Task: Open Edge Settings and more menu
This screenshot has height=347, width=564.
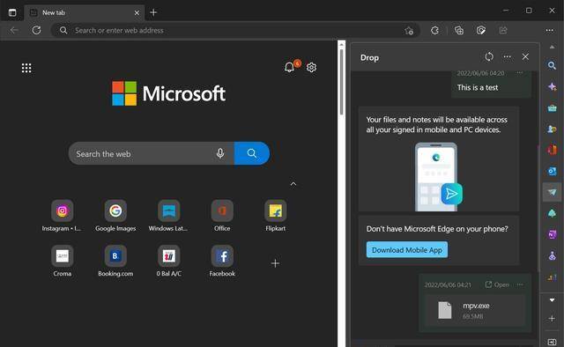Action: point(549,31)
